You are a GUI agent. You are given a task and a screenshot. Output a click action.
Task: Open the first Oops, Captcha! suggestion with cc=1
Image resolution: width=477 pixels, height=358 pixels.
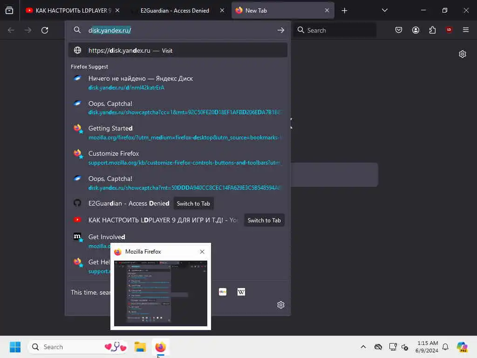(177, 108)
